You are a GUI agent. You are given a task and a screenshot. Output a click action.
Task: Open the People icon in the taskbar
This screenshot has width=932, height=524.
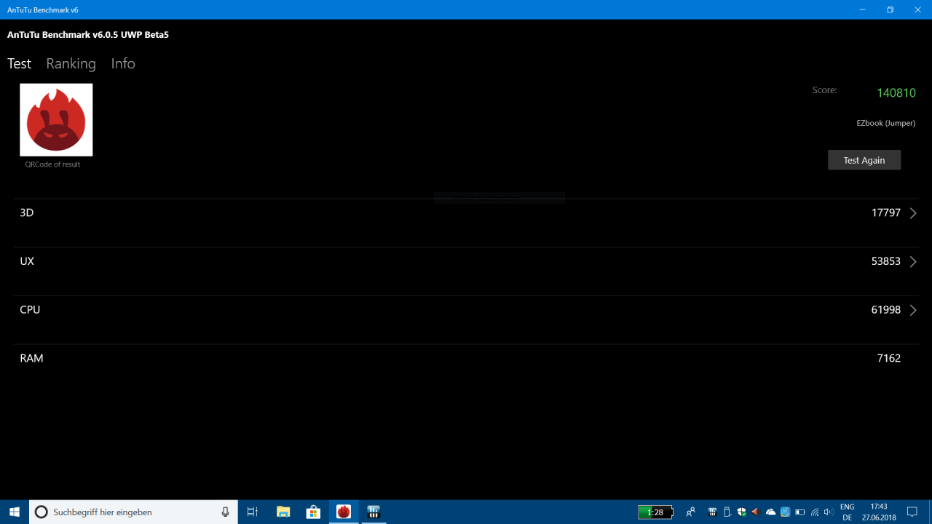point(691,512)
